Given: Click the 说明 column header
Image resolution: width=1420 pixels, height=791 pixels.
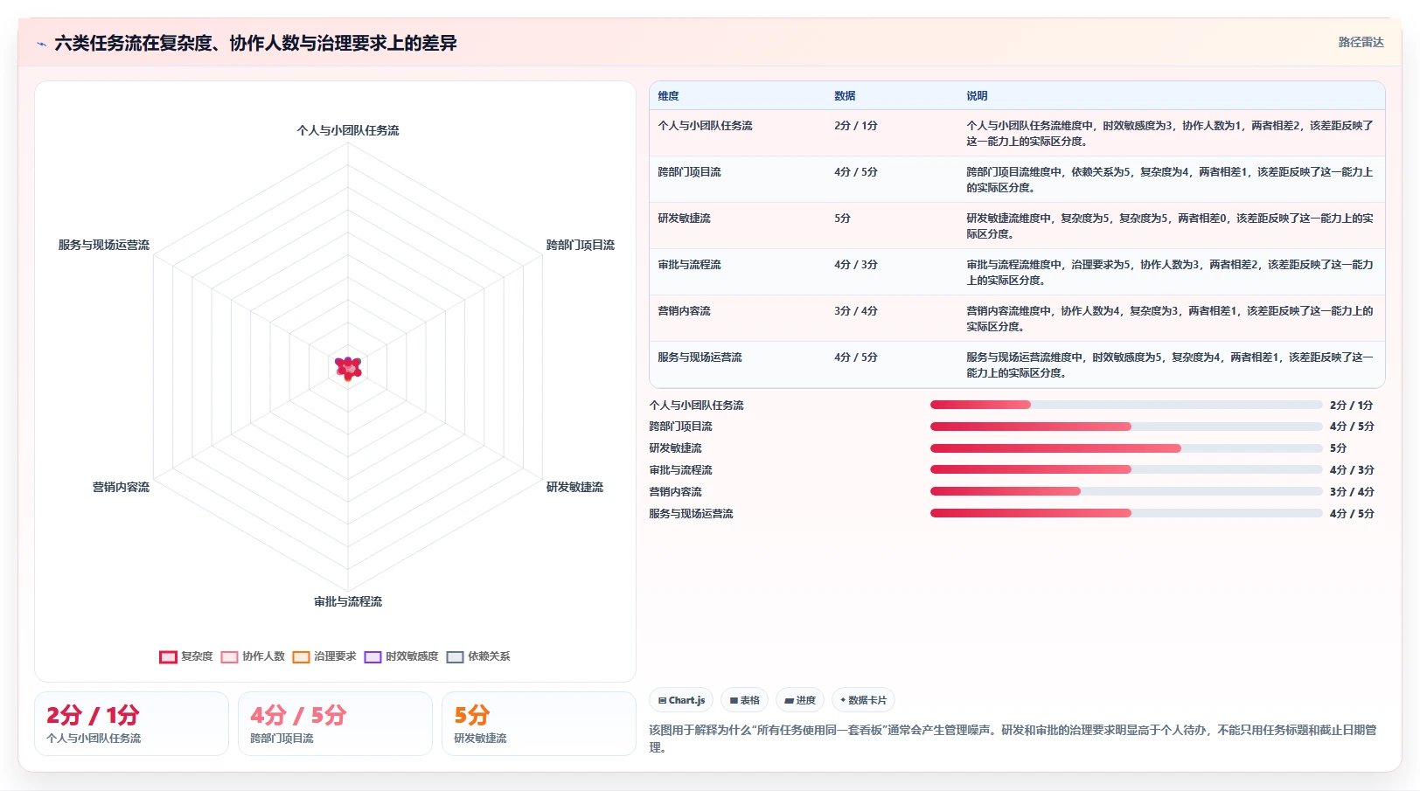Looking at the screenshot, I should tap(977, 96).
